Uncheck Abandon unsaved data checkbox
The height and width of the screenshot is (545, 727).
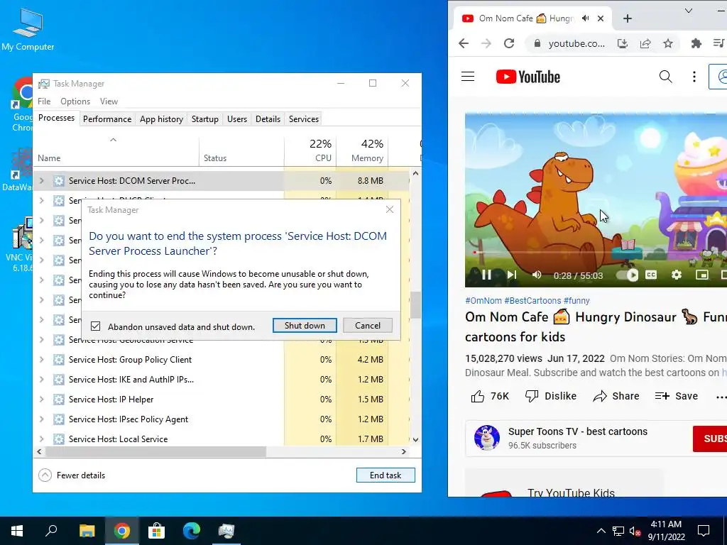pos(96,326)
